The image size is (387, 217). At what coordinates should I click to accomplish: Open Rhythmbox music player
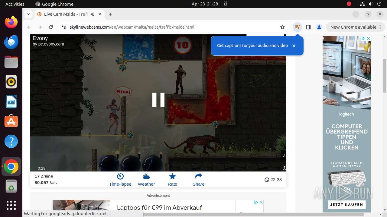[11, 82]
